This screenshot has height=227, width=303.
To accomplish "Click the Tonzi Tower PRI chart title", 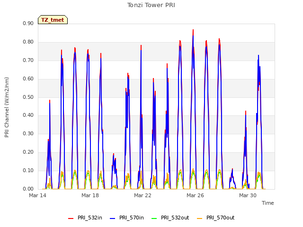I will (151, 5).
